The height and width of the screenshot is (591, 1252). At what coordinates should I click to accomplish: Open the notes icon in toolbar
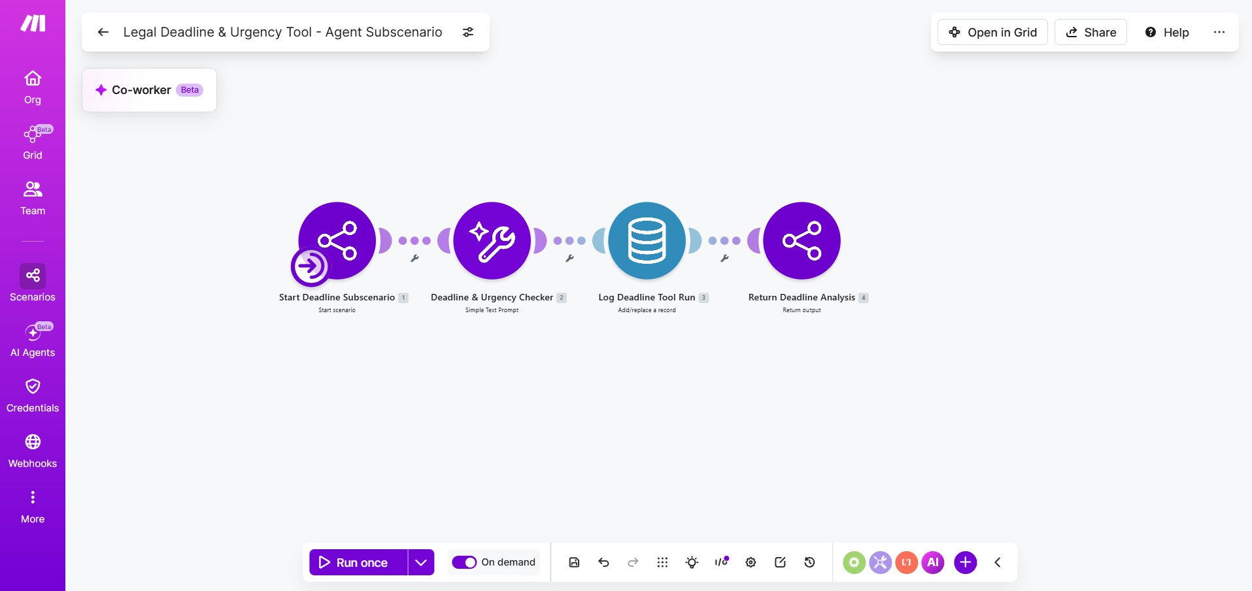click(780, 562)
